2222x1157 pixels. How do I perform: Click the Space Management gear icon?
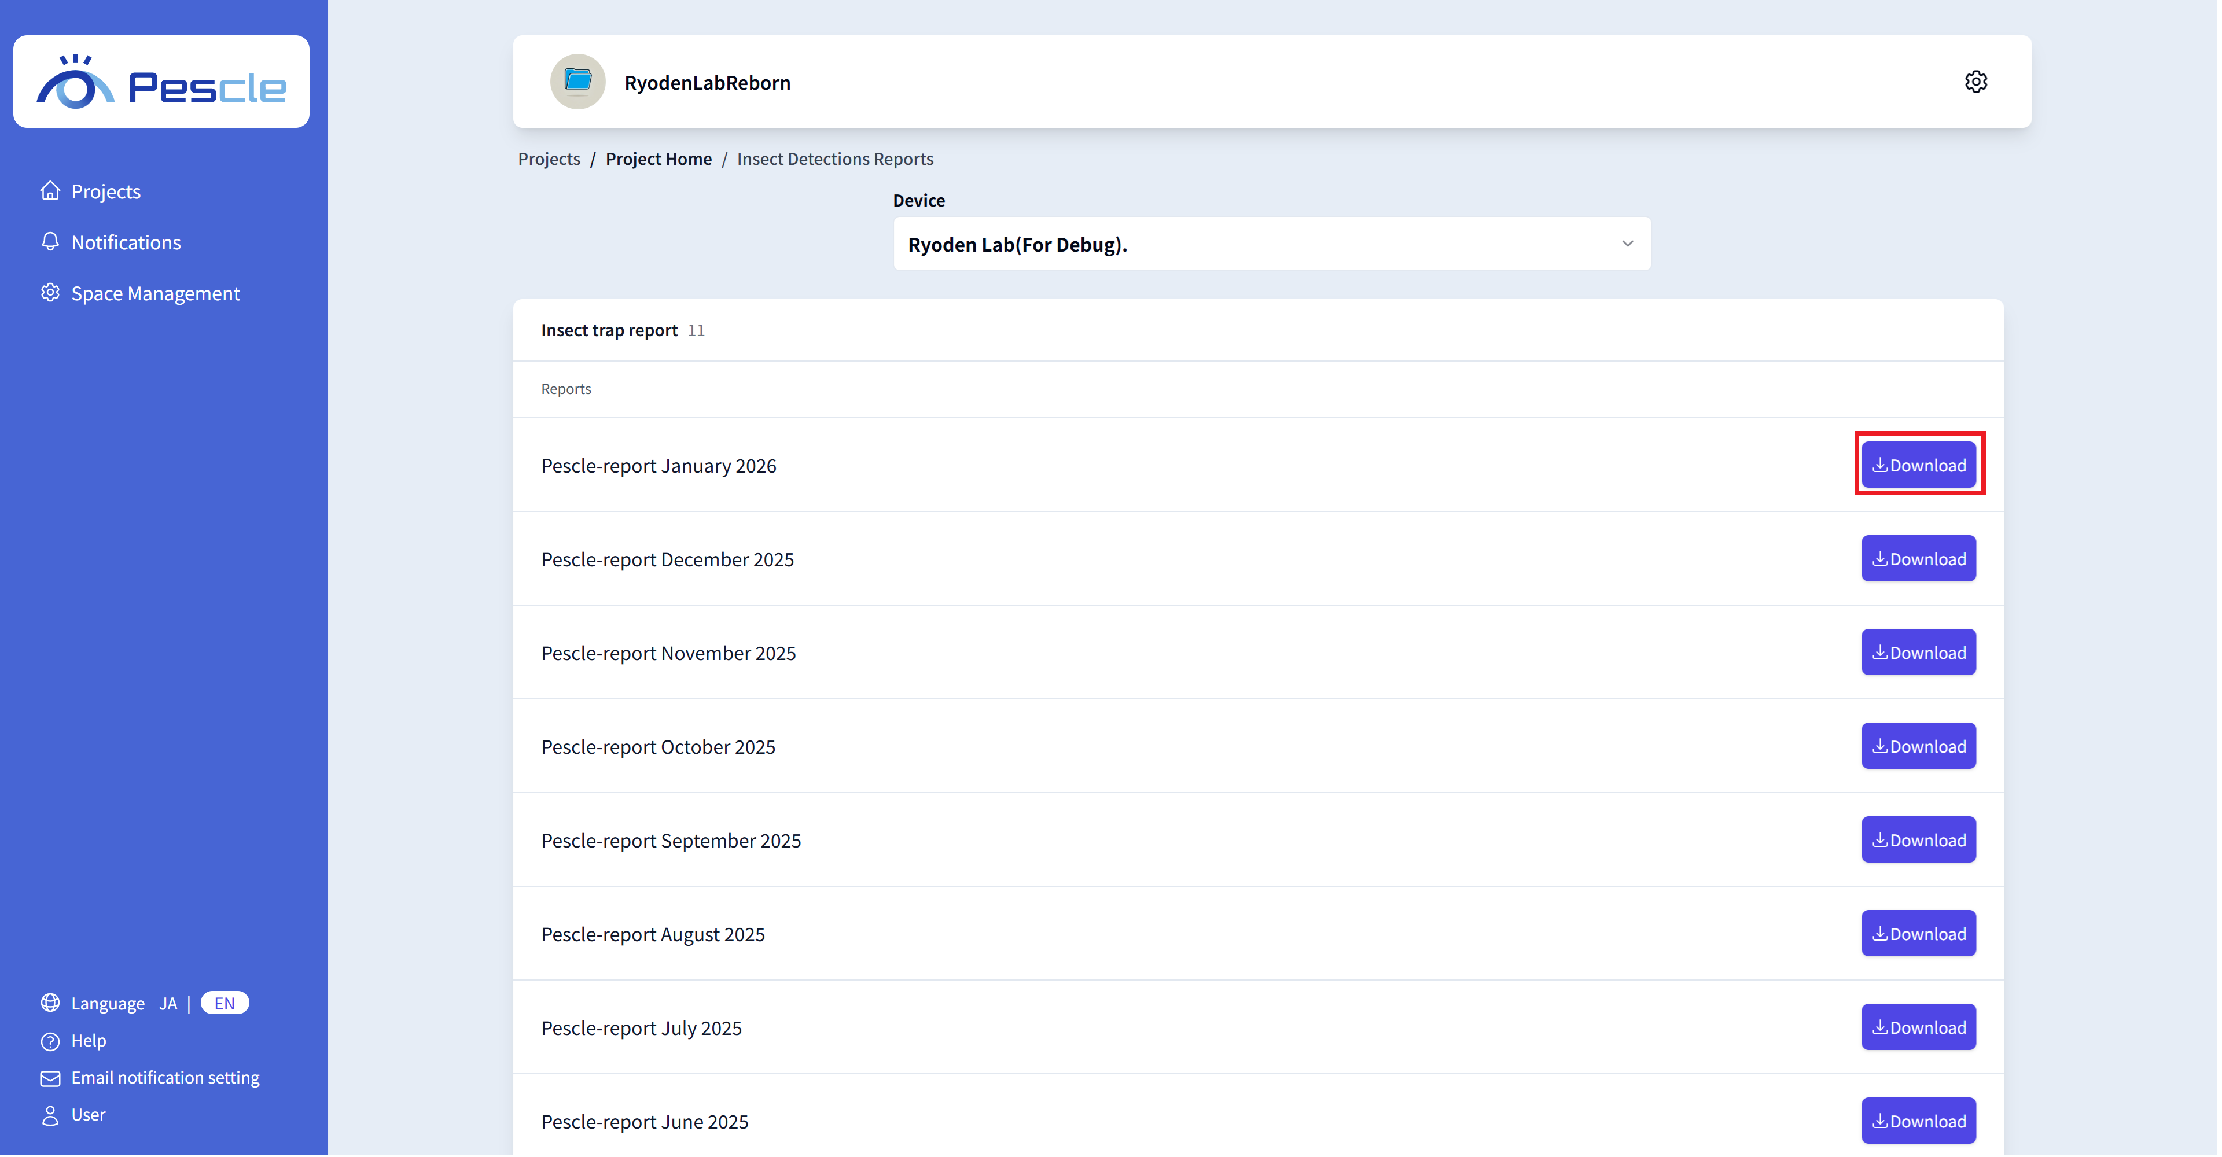tap(50, 292)
